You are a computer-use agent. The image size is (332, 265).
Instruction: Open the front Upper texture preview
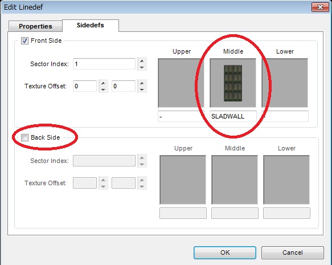(x=181, y=83)
